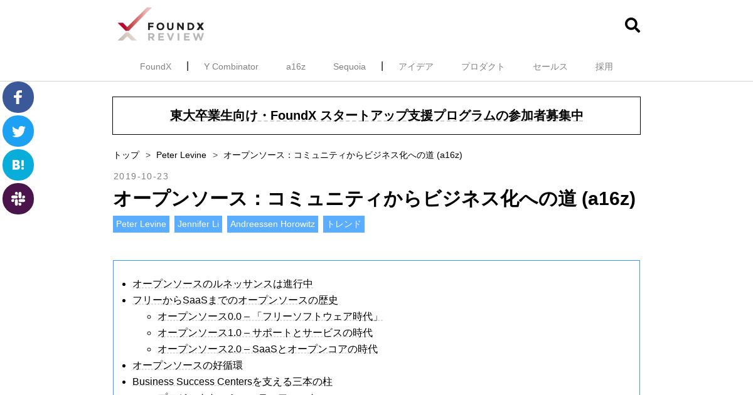Viewport: 753px width, 395px height.
Task: Jump to フリーからSaaSまでのオープンソースの歴史 section
Action: pyautogui.click(x=235, y=300)
